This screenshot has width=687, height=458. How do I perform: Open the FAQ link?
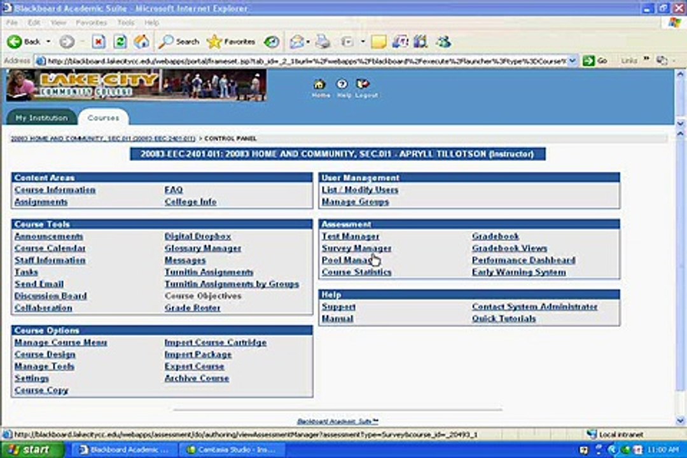(x=174, y=190)
